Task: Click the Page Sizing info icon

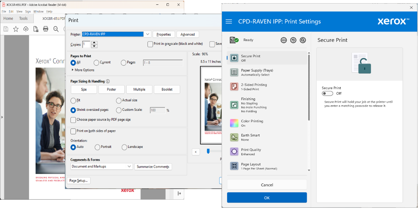Action: 108,81
